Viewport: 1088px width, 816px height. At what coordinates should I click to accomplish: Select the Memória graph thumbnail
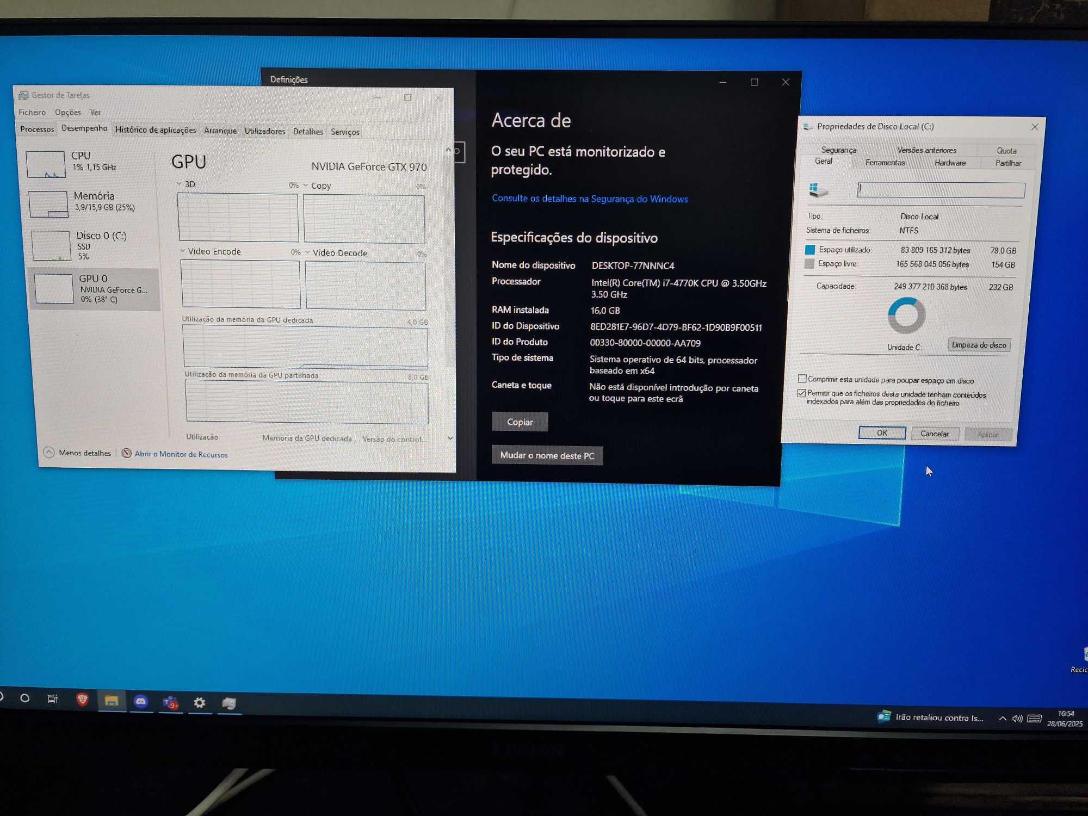coord(48,204)
